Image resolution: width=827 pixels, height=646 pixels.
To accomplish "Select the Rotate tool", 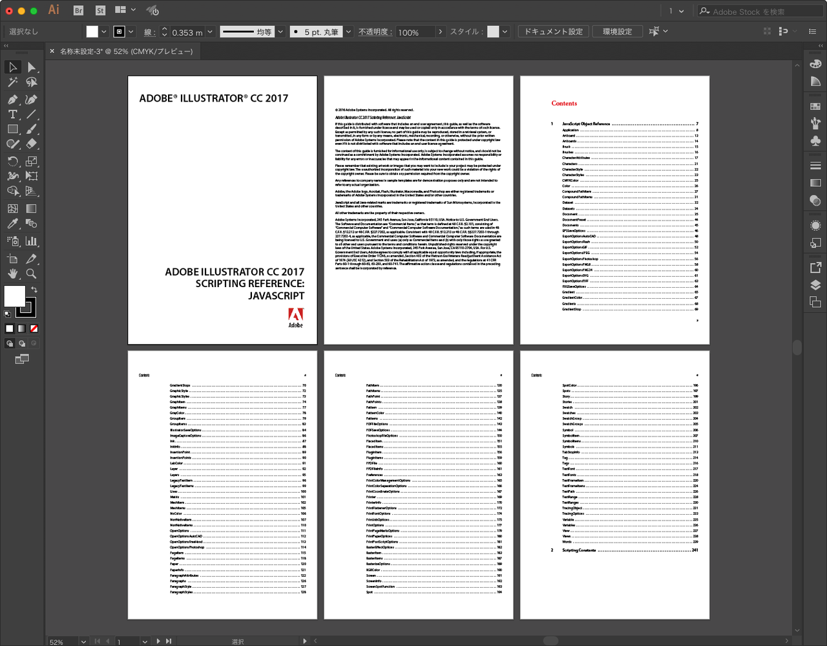I will [x=12, y=161].
